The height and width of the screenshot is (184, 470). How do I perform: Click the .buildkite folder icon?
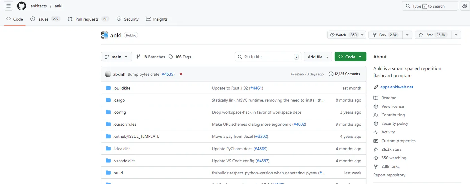pyautogui.click(x=108, y=88)
